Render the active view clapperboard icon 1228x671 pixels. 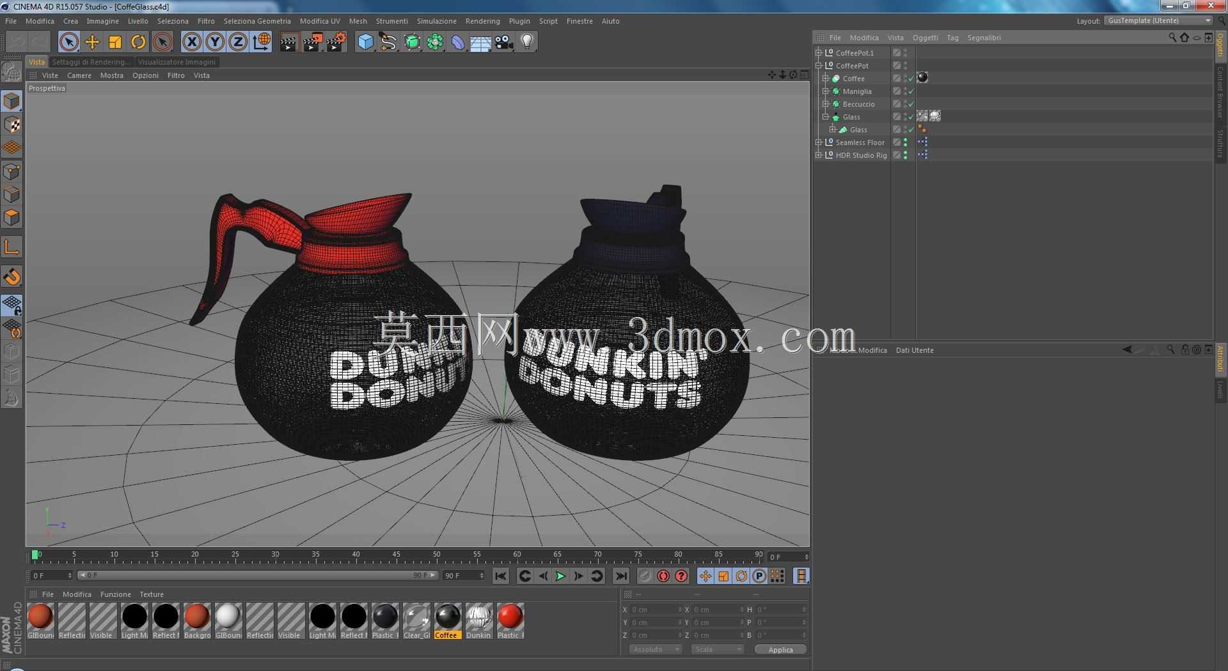pyautogui.click(x=289, y=42)
